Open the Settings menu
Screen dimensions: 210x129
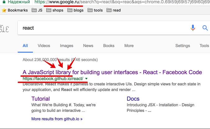[x=183, y=46]
